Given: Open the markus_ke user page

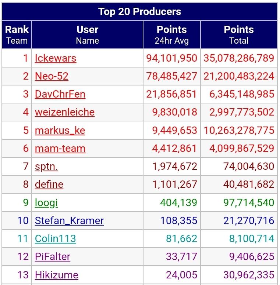Looking at the screenshot, I should point(60,130).
